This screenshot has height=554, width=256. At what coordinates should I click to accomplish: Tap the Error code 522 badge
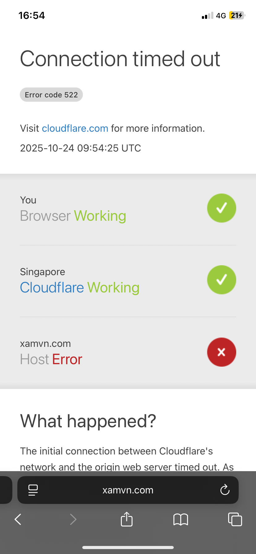click(51, 95)
